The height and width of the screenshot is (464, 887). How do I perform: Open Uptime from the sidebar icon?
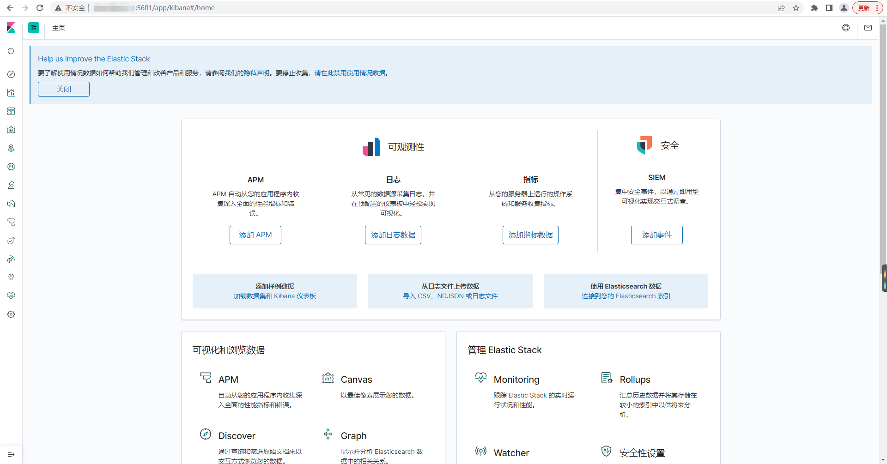tap(11, 241)
